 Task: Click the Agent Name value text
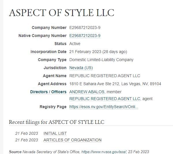(105, 76)
